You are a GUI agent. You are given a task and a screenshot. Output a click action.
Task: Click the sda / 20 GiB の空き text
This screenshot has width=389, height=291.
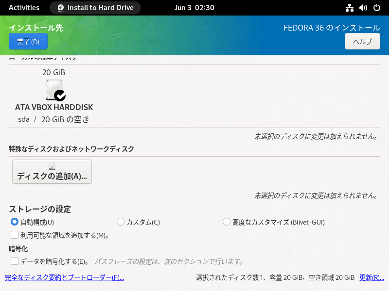pyautogui.click(x=53, y=119)
